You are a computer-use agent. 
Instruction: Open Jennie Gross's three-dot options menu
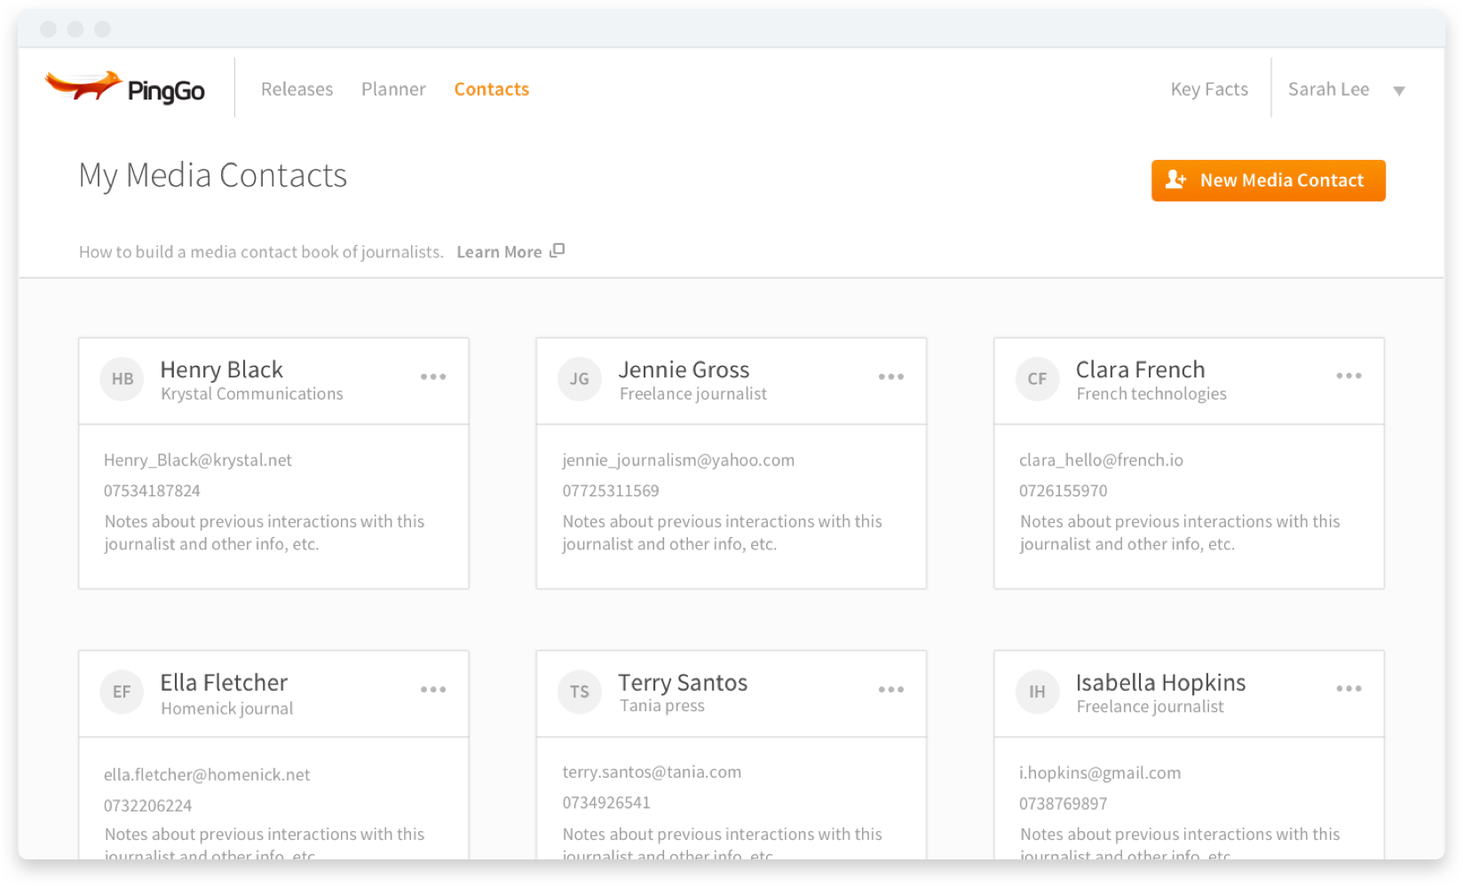click(x=891, y=377)
